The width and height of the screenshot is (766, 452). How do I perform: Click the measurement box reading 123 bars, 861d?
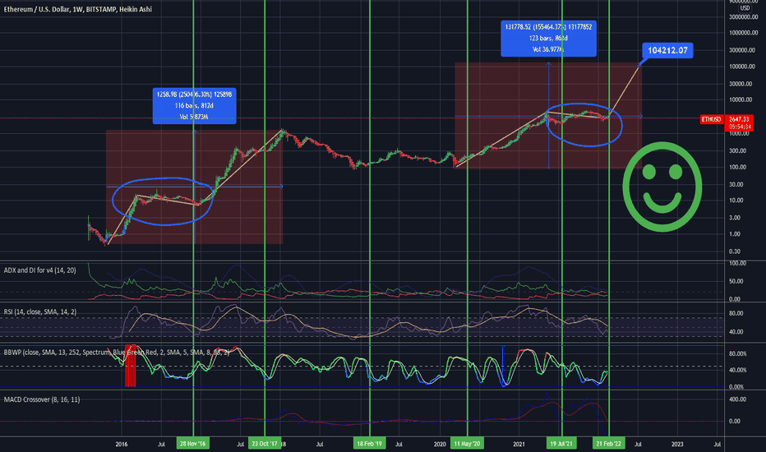point(548,38)
